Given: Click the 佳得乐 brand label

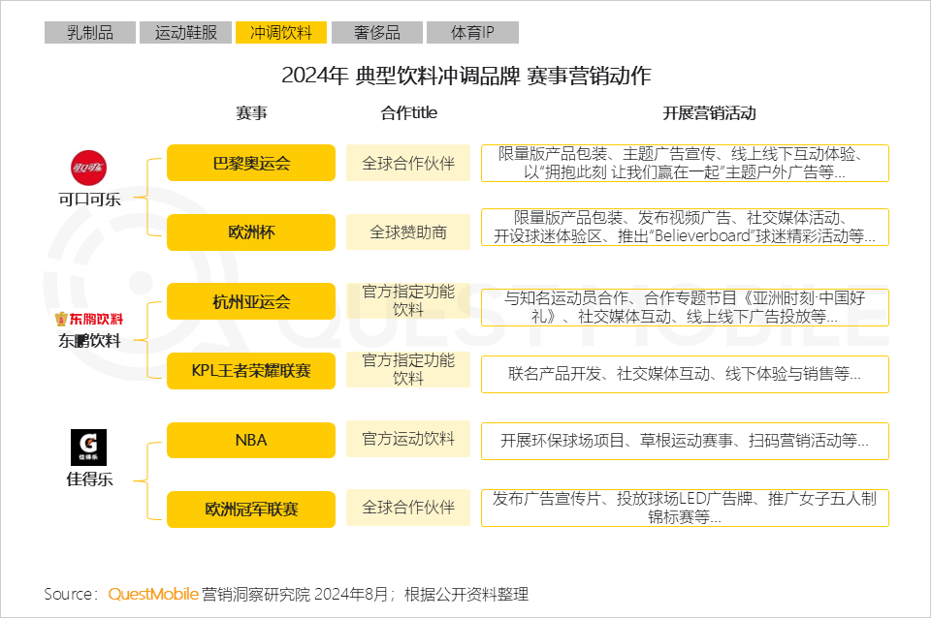Looking at the screenshot, I should [89, 479].
